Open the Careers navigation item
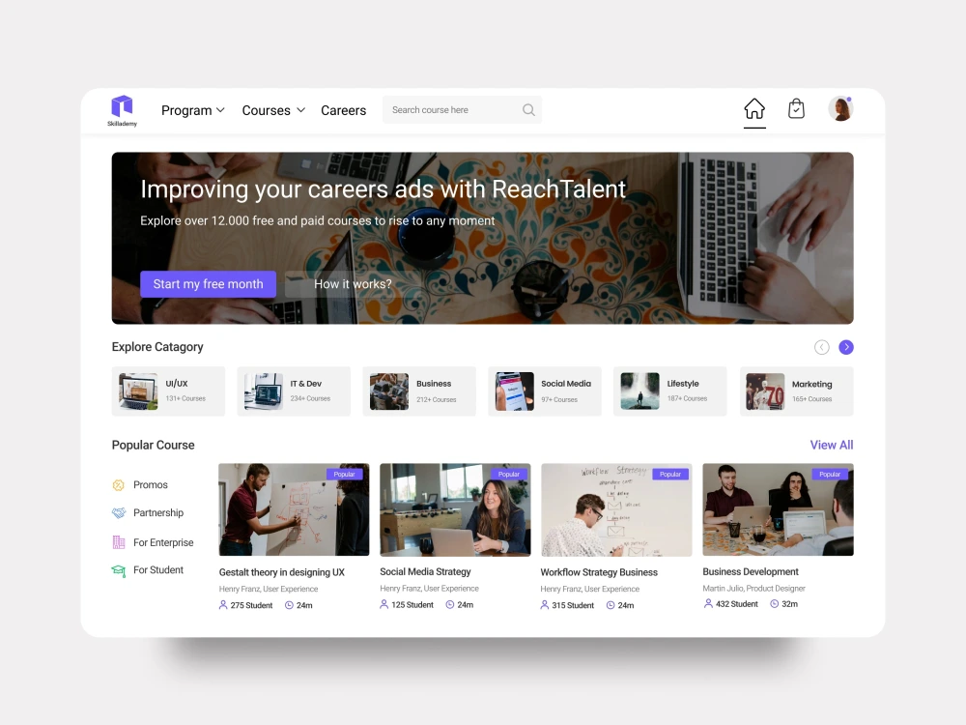Viewport: 966px width, 725px height. coord(343,110)
